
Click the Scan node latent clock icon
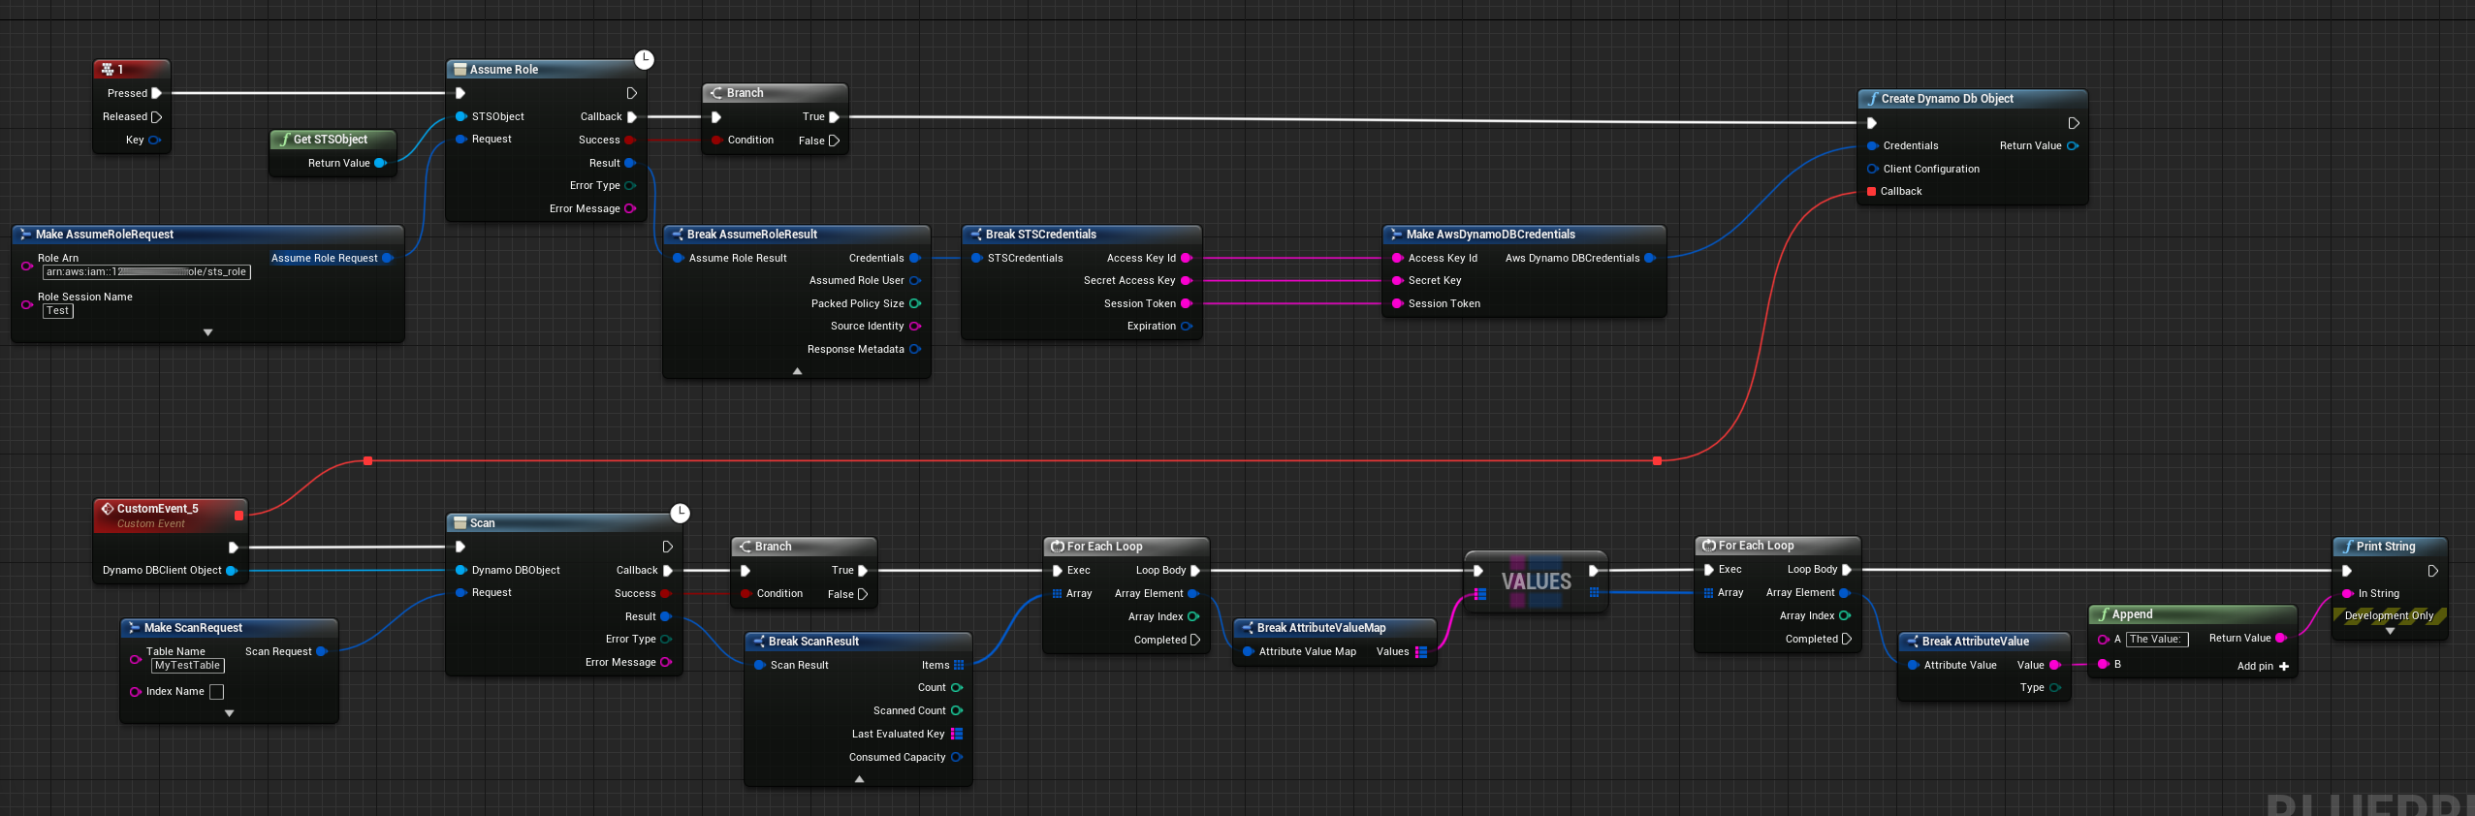pos(681,513)
